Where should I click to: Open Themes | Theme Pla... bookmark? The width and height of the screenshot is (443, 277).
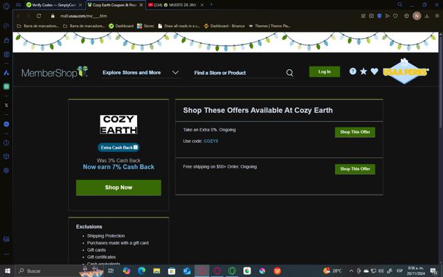click(x=269, y=26)
